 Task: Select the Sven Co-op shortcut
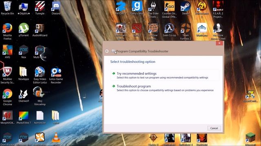tap(169, 30)
